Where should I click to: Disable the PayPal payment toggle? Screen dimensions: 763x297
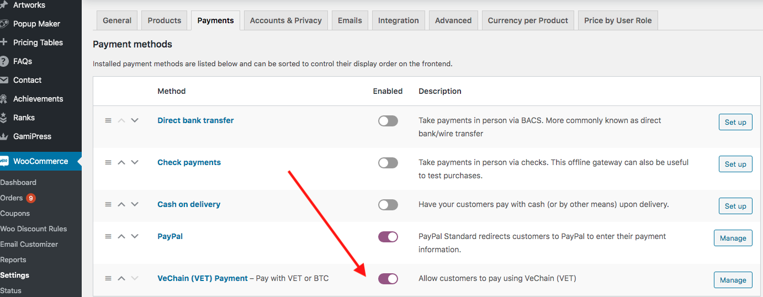[388, 237]
